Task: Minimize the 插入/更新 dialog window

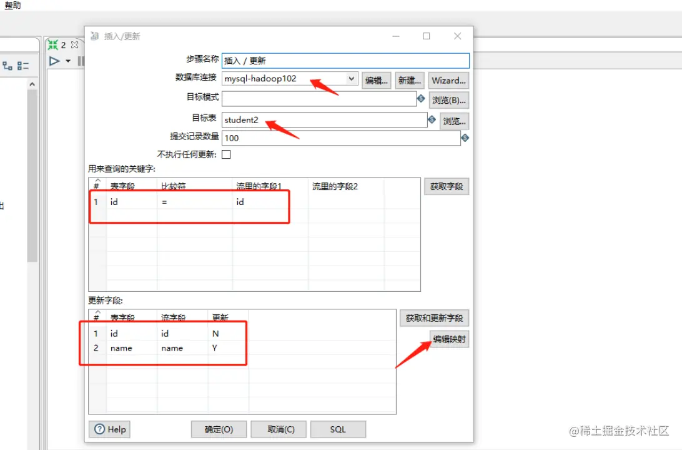Action: (396, 36)
